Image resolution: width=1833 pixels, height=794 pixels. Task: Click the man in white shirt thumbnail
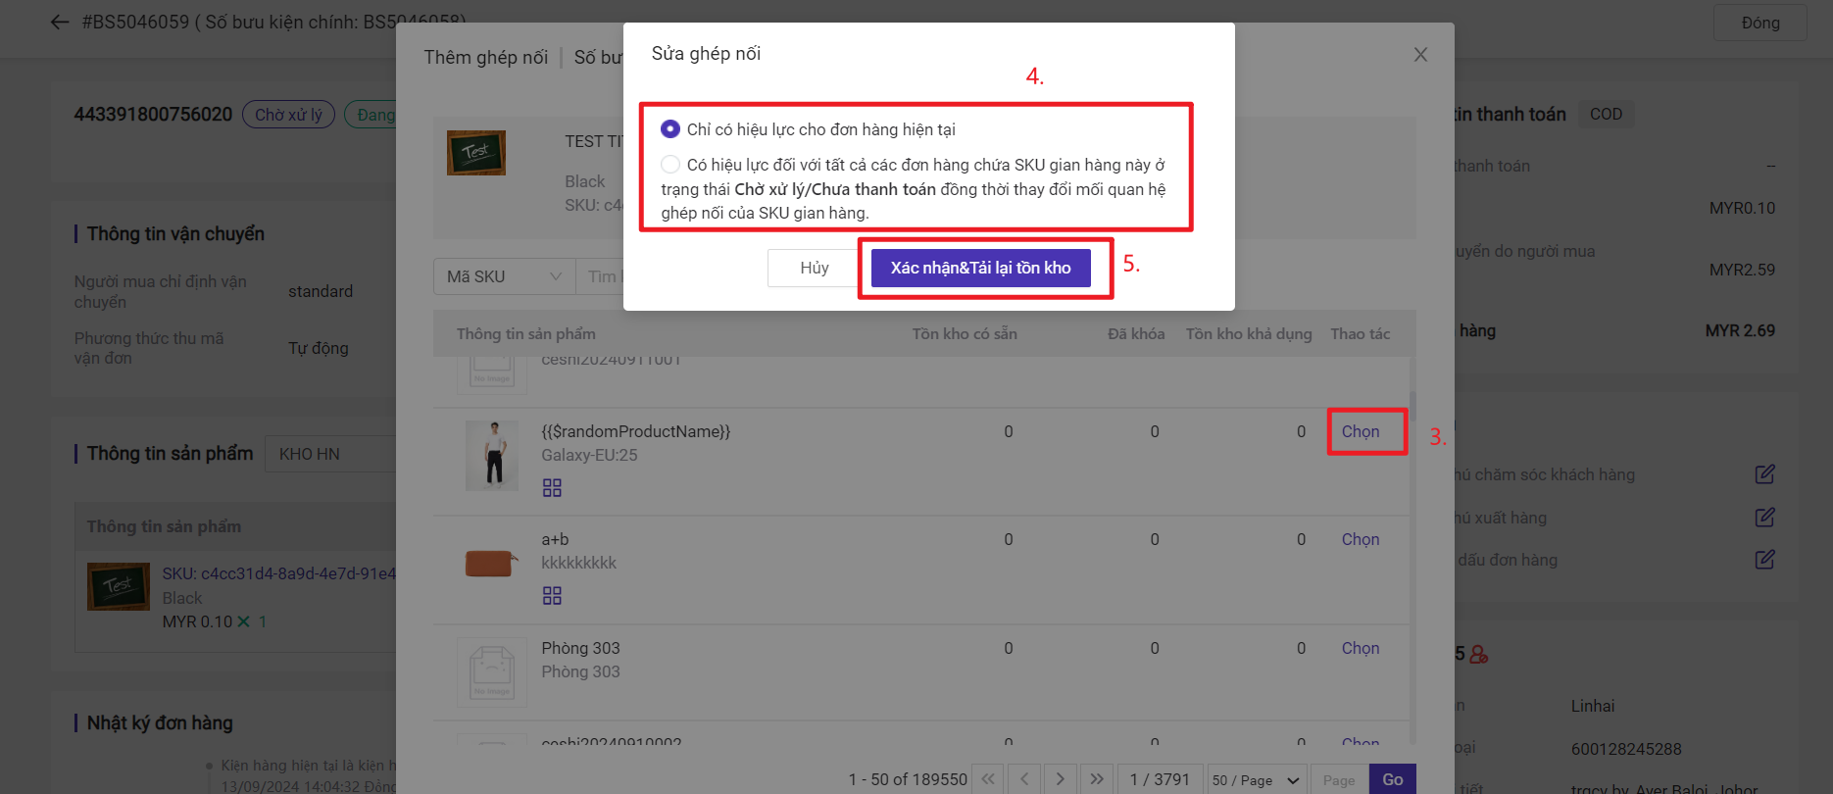[x=492, y=456]
